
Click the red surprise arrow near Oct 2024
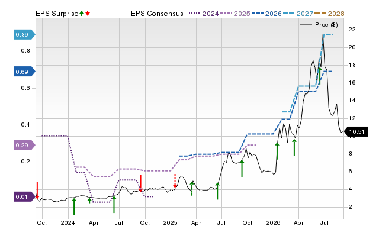(x=140, y=183)
